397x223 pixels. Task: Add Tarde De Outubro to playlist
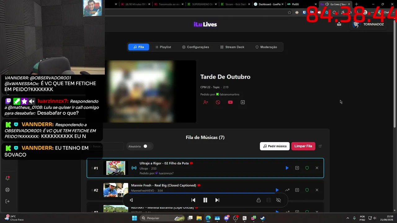tap(243, 102)
